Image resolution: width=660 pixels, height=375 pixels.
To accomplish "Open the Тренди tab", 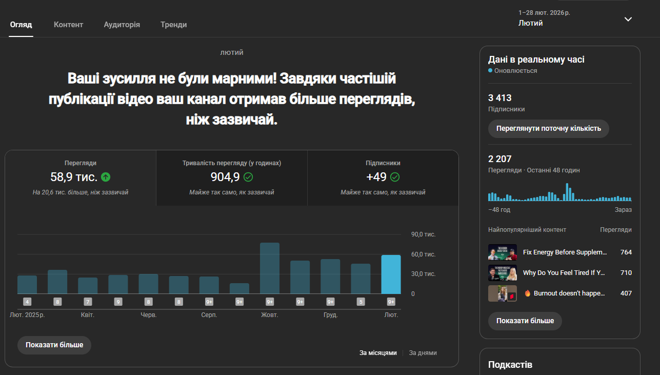I will pos(173,25).
